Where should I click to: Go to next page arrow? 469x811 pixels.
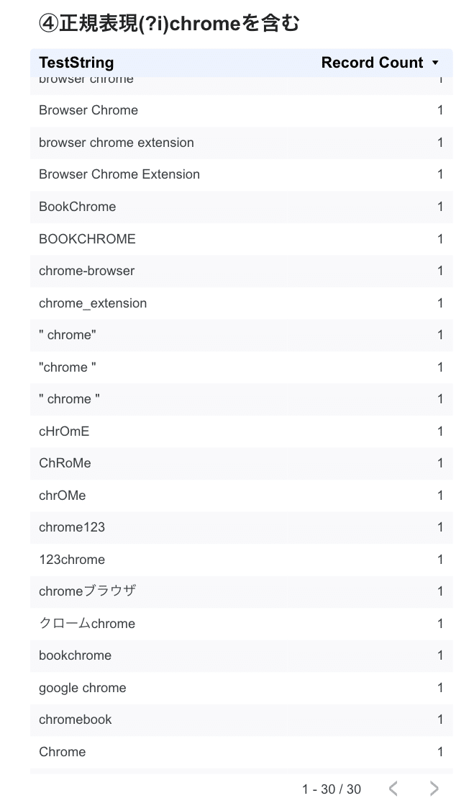pos(434,789)
